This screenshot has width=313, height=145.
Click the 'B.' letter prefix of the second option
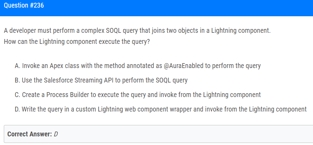pos(17,80)
